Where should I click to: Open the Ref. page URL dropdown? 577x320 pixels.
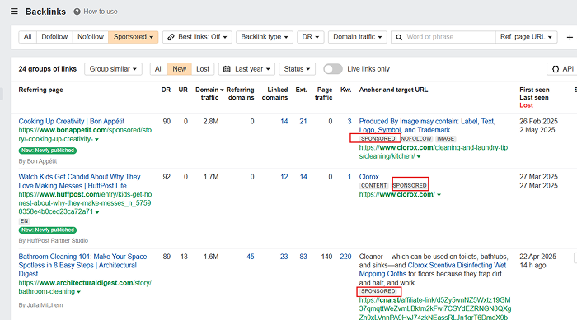(526, 37)
